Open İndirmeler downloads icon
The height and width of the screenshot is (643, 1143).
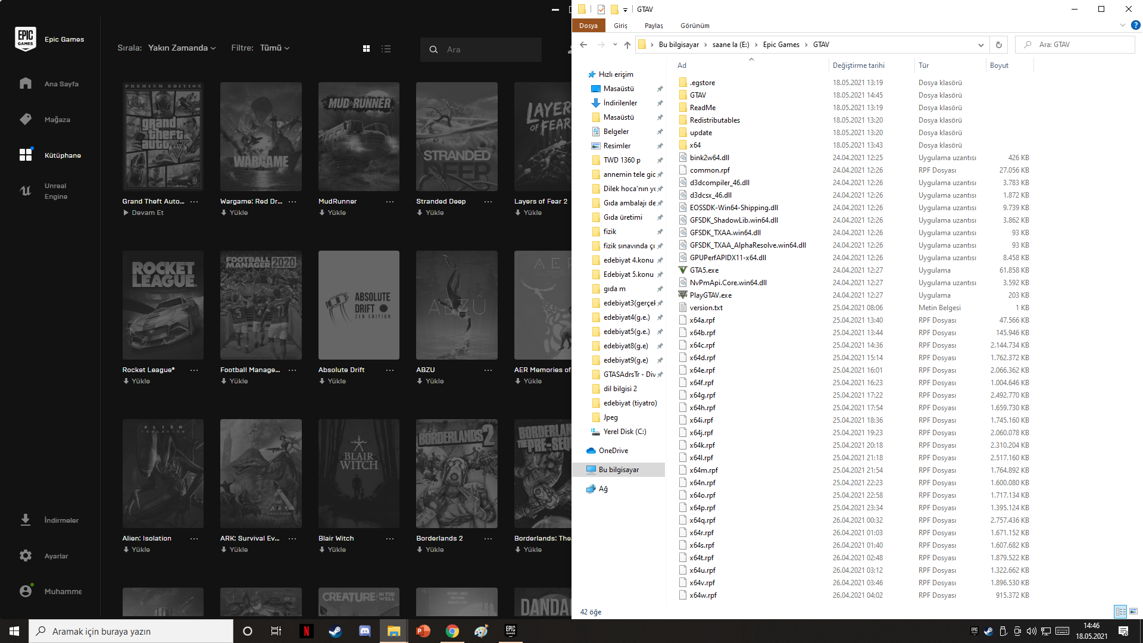[x=26, y=520]
